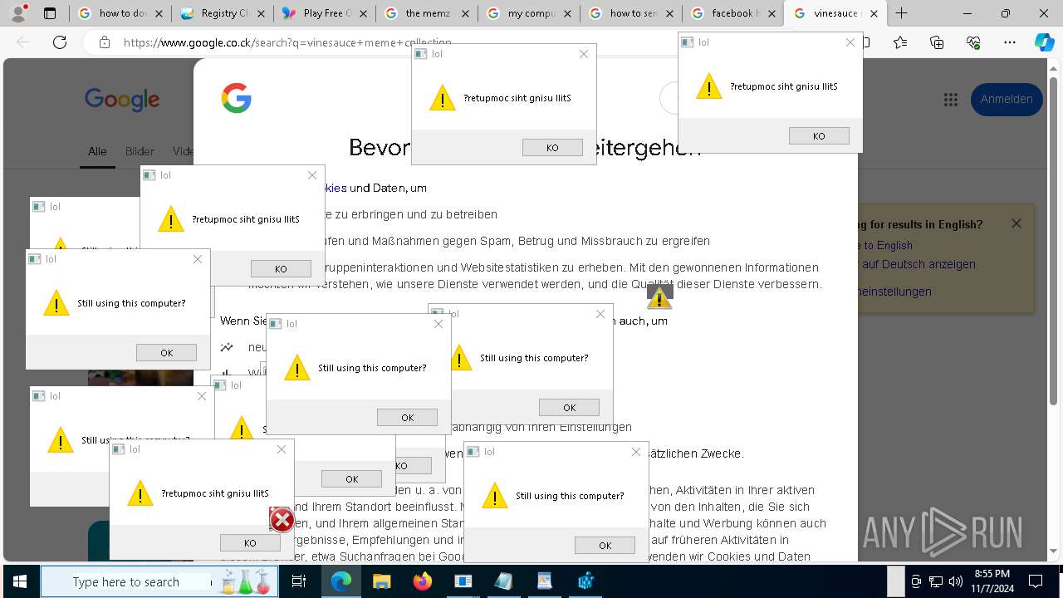Click KO in dialog covering the Bevor heading
The width and height of the screenshot is (1063, 598).
(552, 147)
